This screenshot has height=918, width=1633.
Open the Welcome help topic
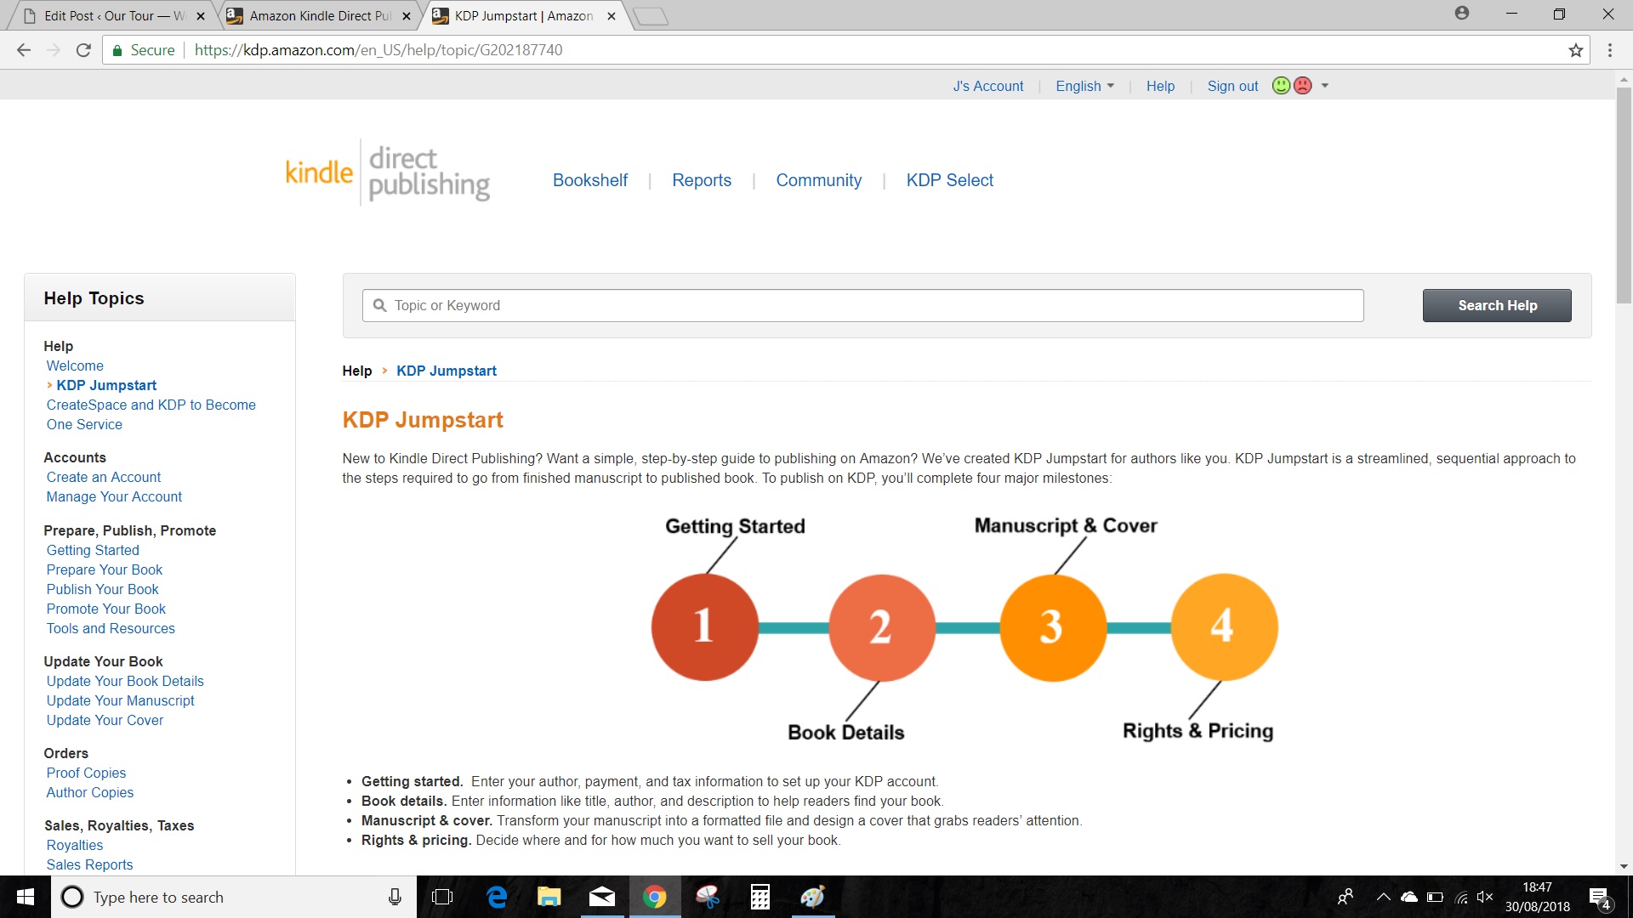tap(75, 365)
